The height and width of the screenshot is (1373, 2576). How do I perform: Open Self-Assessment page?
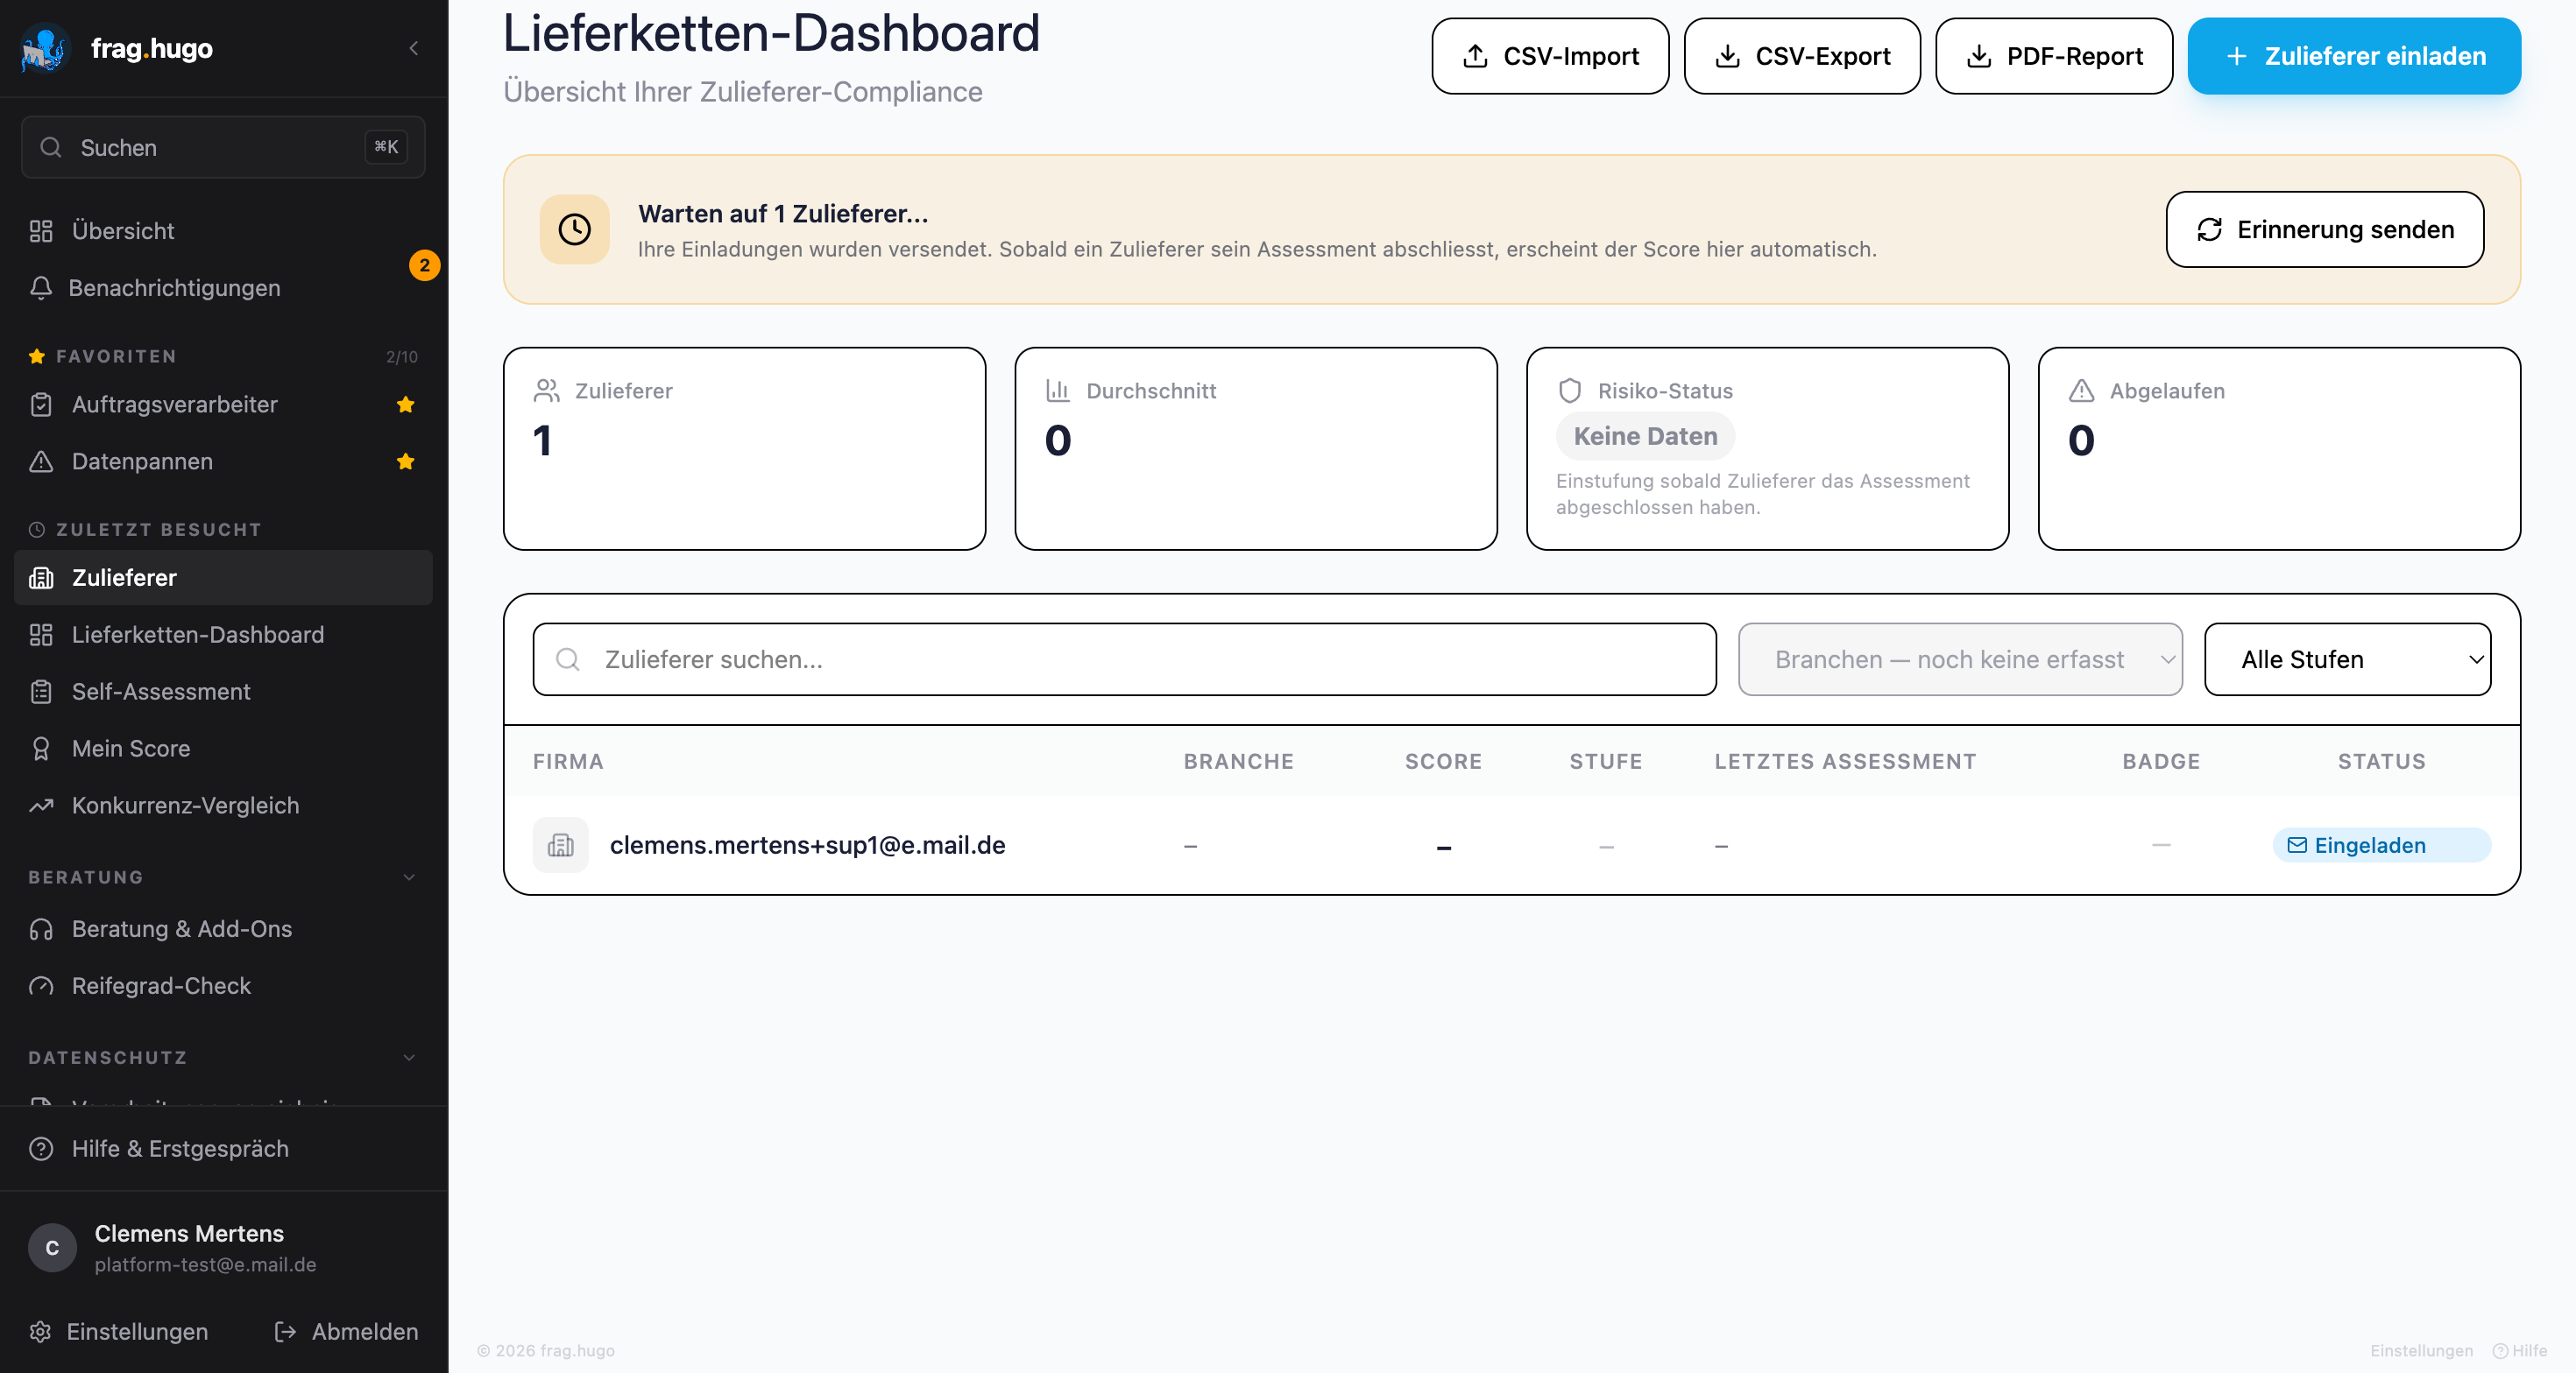coord(223,692)
